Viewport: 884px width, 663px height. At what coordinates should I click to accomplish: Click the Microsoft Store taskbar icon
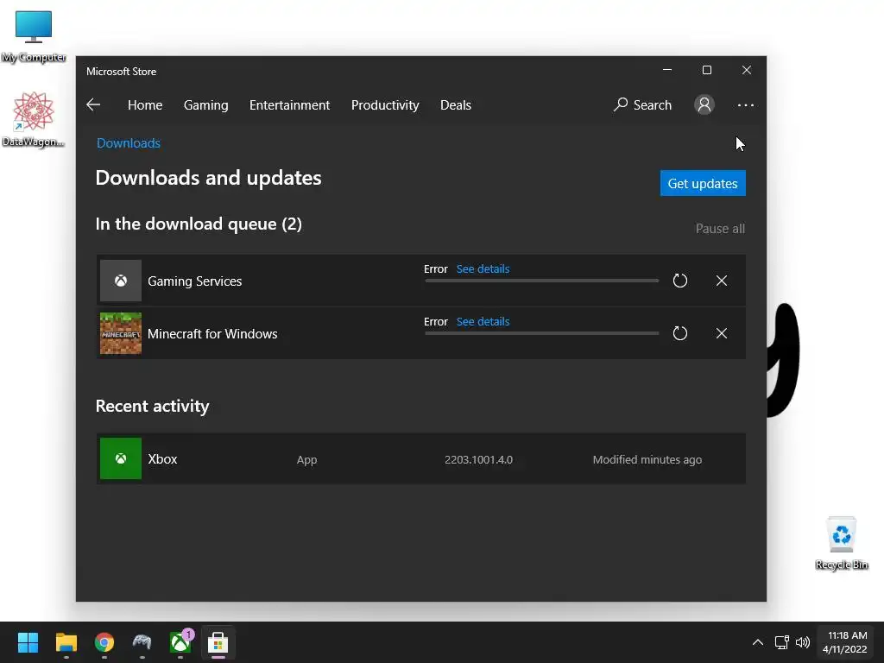coord(218,642)
